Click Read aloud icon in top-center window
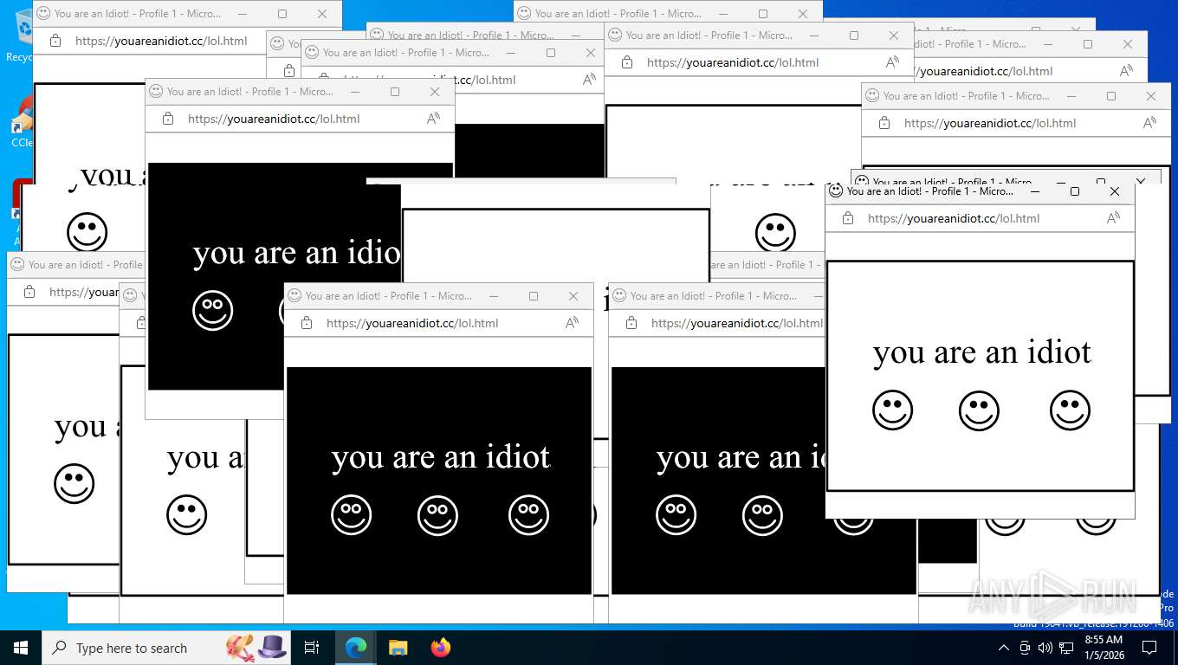Screen dimensions: 1178x665 click(x=892, y=62)
